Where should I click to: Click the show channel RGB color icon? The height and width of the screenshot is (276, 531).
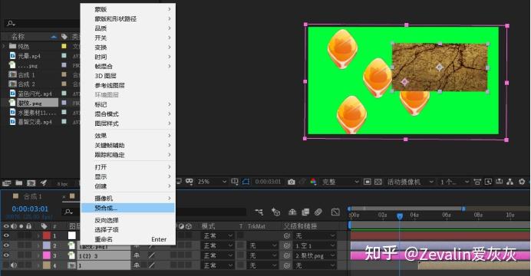pos(313,182)
